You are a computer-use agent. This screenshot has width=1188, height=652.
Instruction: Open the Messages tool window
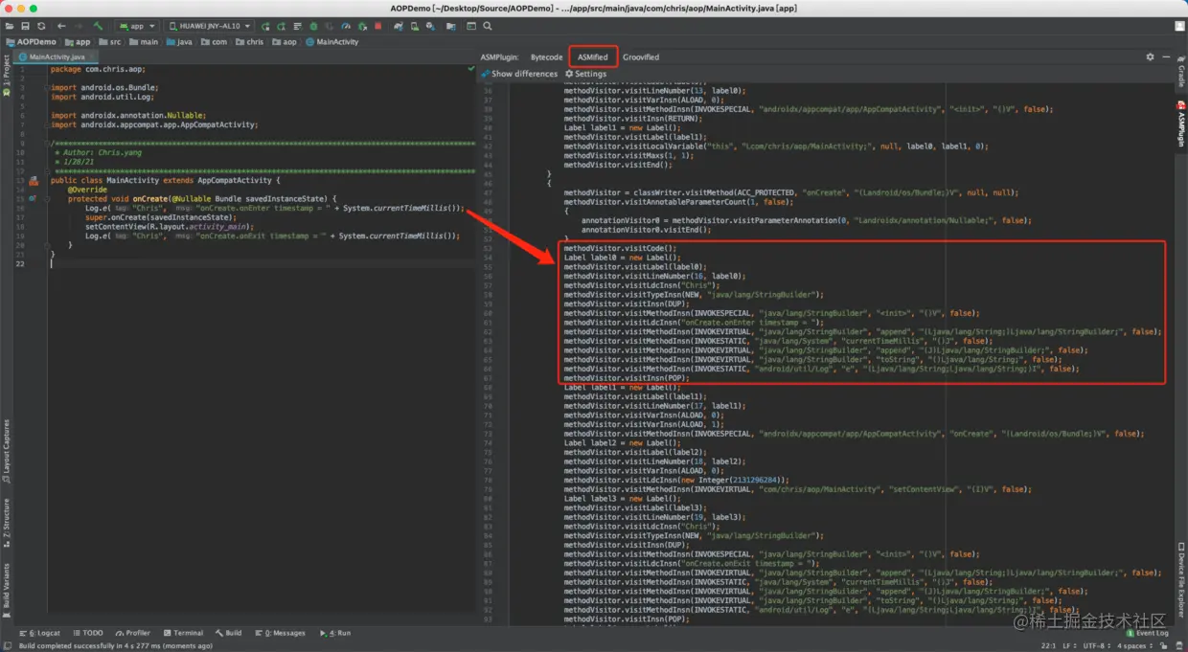[279, 633]
